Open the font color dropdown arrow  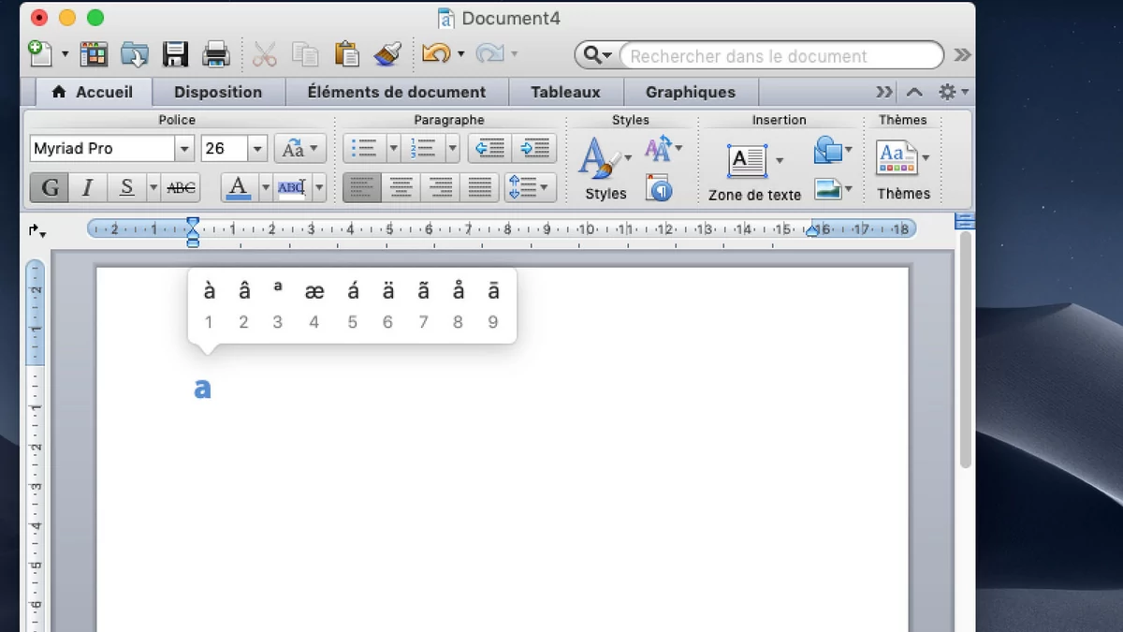266,187
